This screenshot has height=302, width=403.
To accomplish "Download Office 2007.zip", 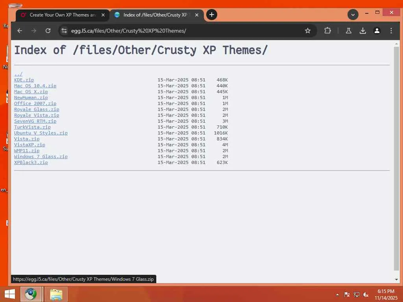I will [35, 103].
